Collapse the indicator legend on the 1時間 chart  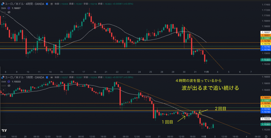(x=3, y=90)
